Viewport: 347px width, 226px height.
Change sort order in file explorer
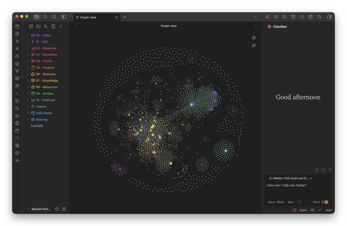[x=46, y=26]
